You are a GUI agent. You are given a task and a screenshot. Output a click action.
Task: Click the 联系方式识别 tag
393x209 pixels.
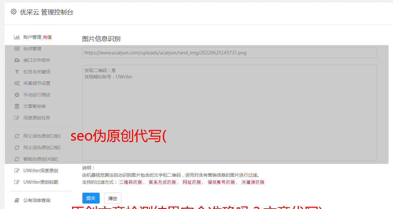click(162, 182)
